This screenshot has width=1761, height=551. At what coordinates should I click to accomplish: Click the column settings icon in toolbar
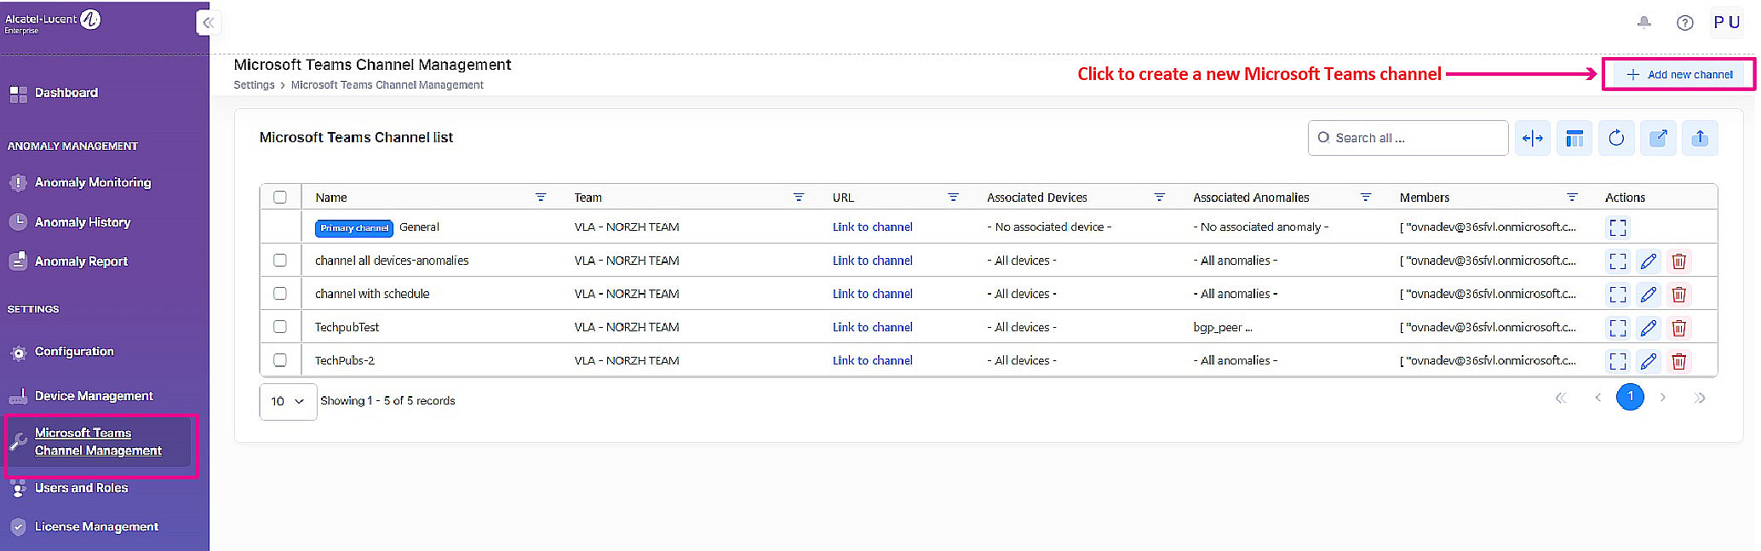point(1574,138)
